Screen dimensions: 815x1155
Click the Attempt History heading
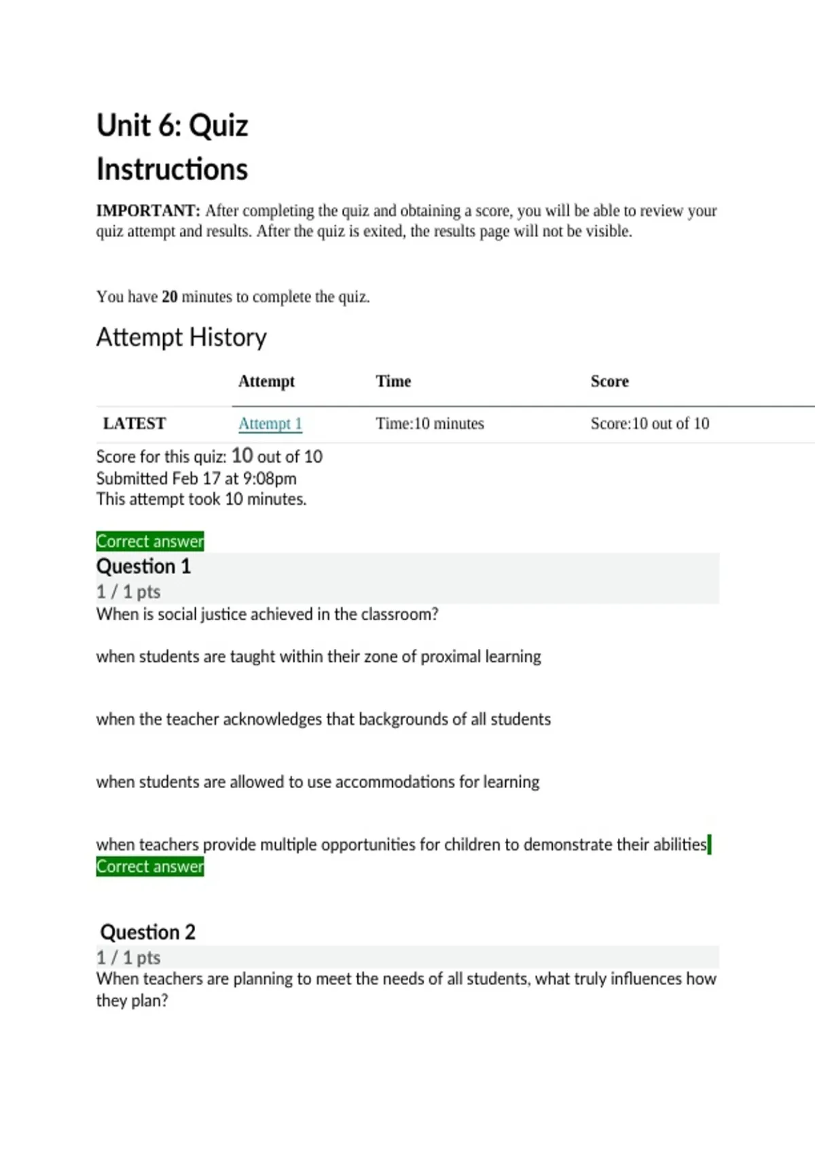pos(181,337)
